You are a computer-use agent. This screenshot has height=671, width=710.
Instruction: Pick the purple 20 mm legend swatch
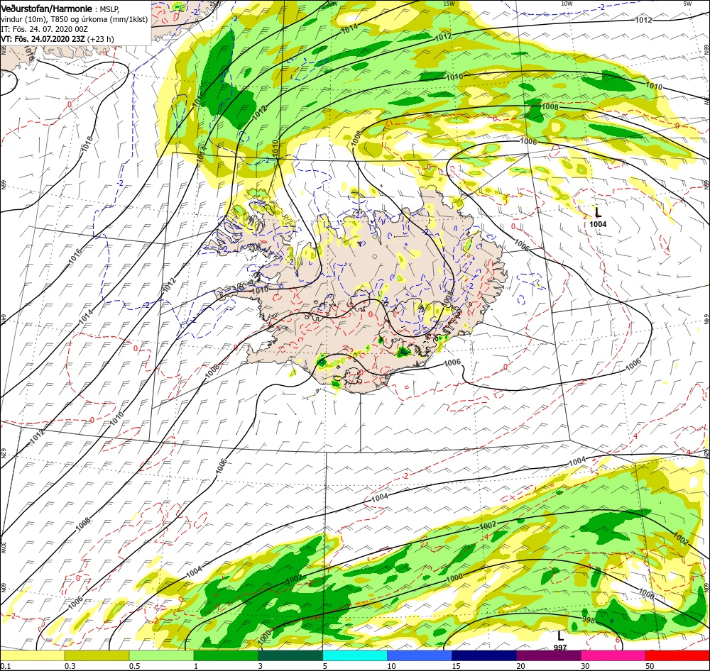(549, 655)
